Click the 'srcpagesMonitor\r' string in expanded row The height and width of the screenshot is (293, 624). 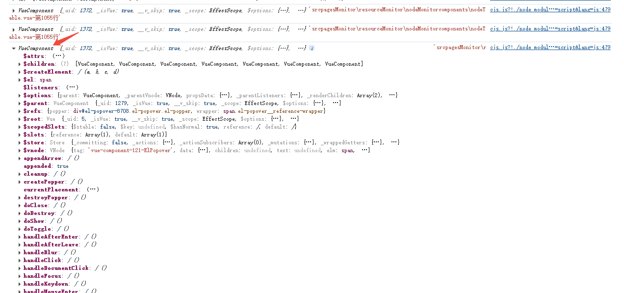(x=460, y=47)
